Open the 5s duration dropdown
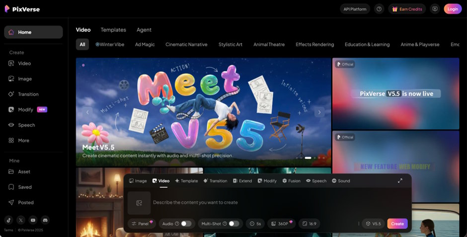 [x=256, y=224]
